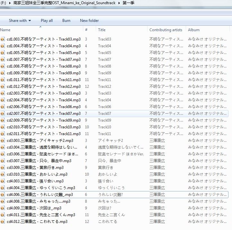Click the mp3 icon of cd1.007 Track07 file
Screen dimensions: 232x230
(x=3, y=59)
